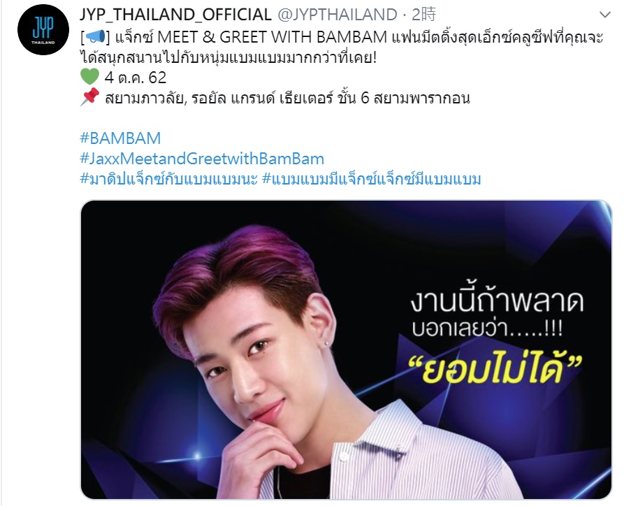Image resolution: width=624 pixels, height=506 pixels.
Task: Click the venue line mentioning สยามพารากอน
Action: 287,98
